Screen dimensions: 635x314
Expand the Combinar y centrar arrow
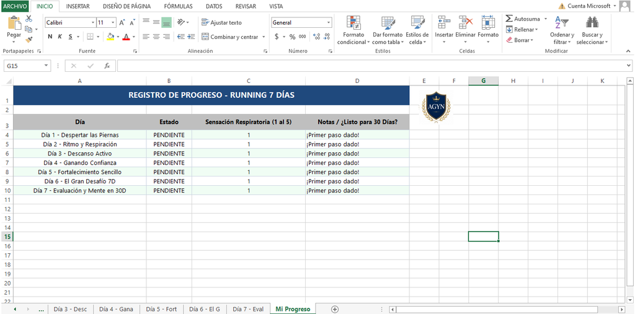(x=264, y=37)
